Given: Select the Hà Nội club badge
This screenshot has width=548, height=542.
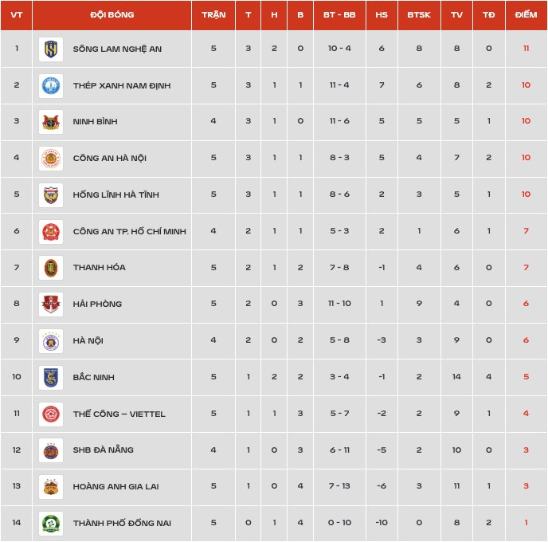Looking at the screenshot, I should click(x=51, y=341).
